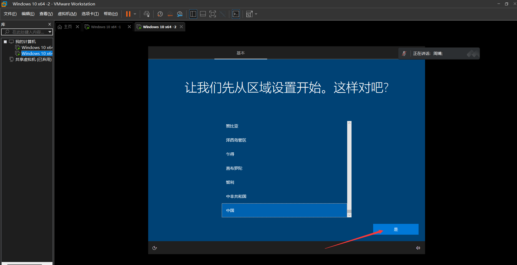Select the highlighted Windows 10 x64 tree item
This screenshot has width=517, height=265.
pos(37,54)
